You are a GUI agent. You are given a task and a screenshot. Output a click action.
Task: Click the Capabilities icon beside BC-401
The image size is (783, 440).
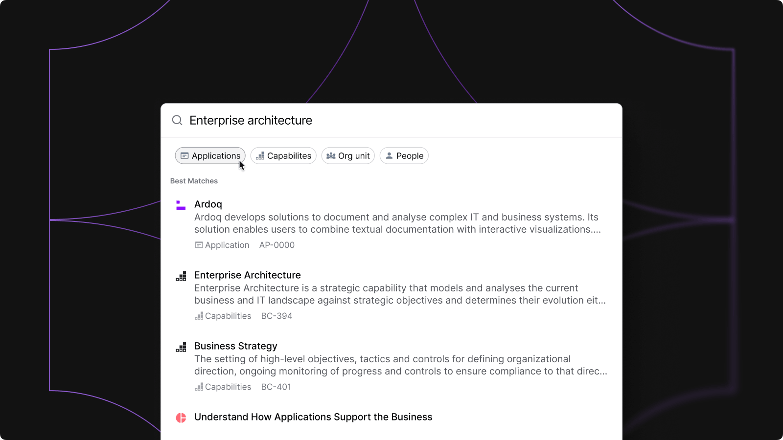[x=199, y=387]
